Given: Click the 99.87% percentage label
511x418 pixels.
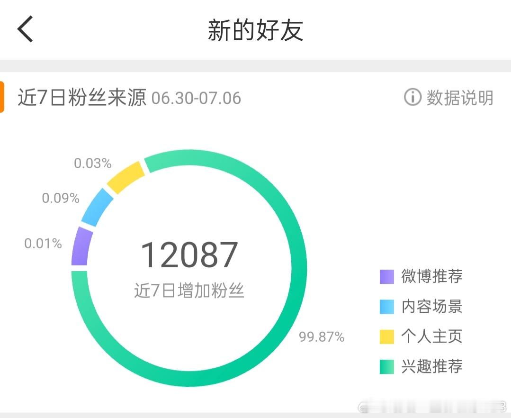Looking at the screenshot, I should 322,337.
